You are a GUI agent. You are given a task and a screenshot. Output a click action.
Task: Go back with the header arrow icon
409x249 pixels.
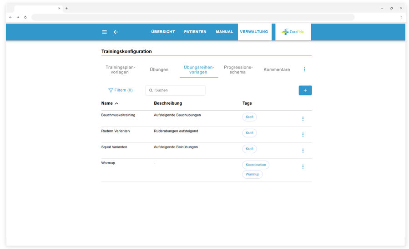tap(116, 32)
